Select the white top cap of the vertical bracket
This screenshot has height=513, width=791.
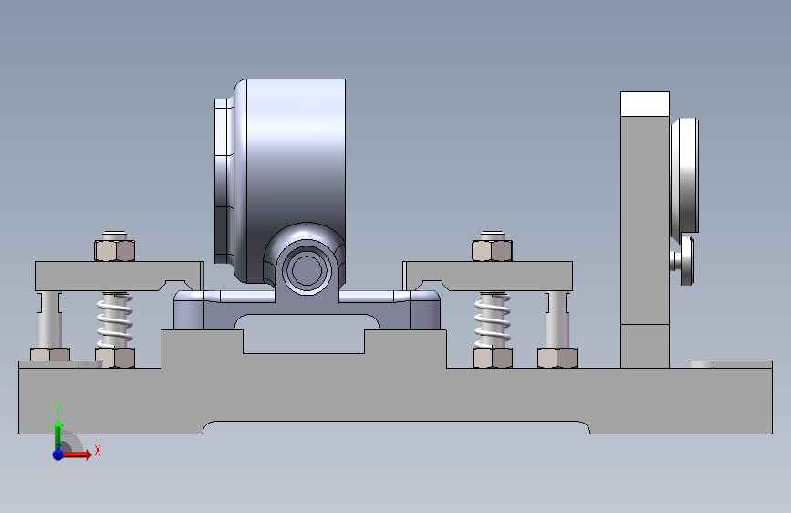point(645,104)
